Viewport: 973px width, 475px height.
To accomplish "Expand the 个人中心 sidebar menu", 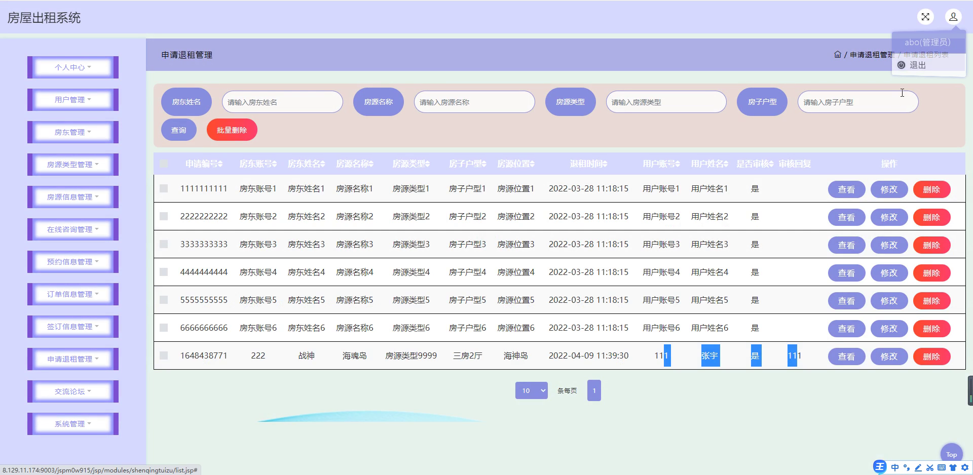I will click(73, 67).
